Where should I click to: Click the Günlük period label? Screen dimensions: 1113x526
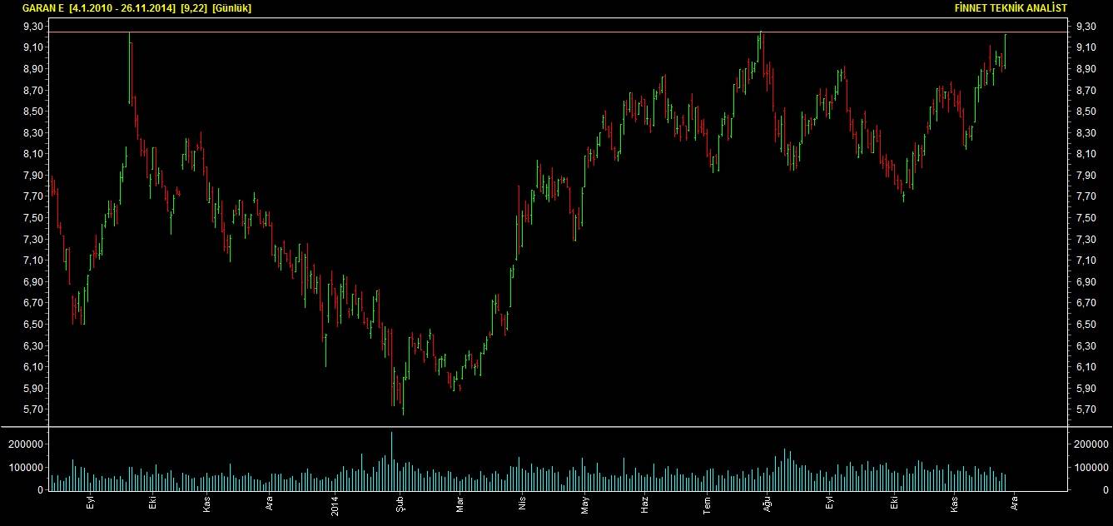point(231,7)
